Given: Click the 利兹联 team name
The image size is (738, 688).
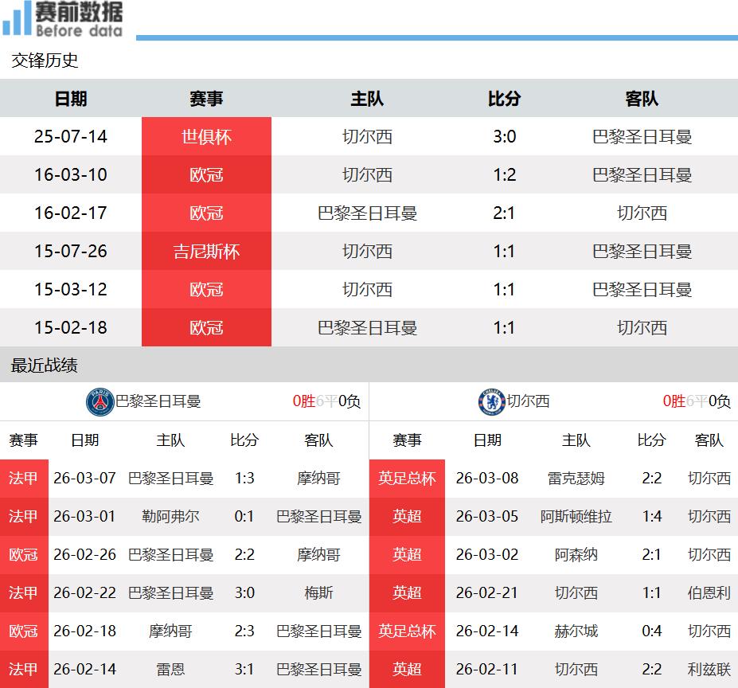Looking at the screenshot, I should (709, 670).
